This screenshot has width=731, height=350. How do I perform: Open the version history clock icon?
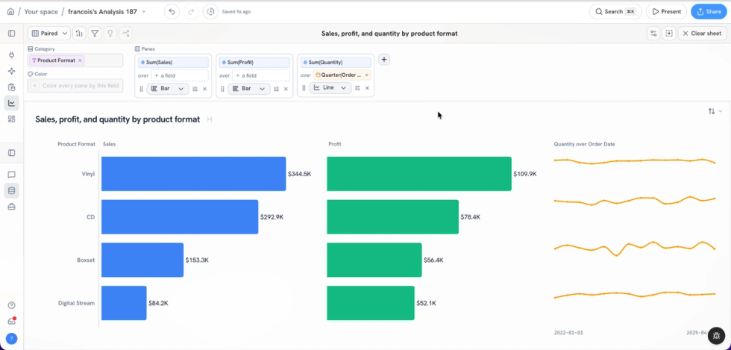coord(210,12)
